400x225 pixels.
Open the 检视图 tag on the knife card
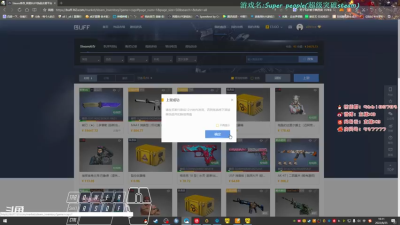coord(117,112)
